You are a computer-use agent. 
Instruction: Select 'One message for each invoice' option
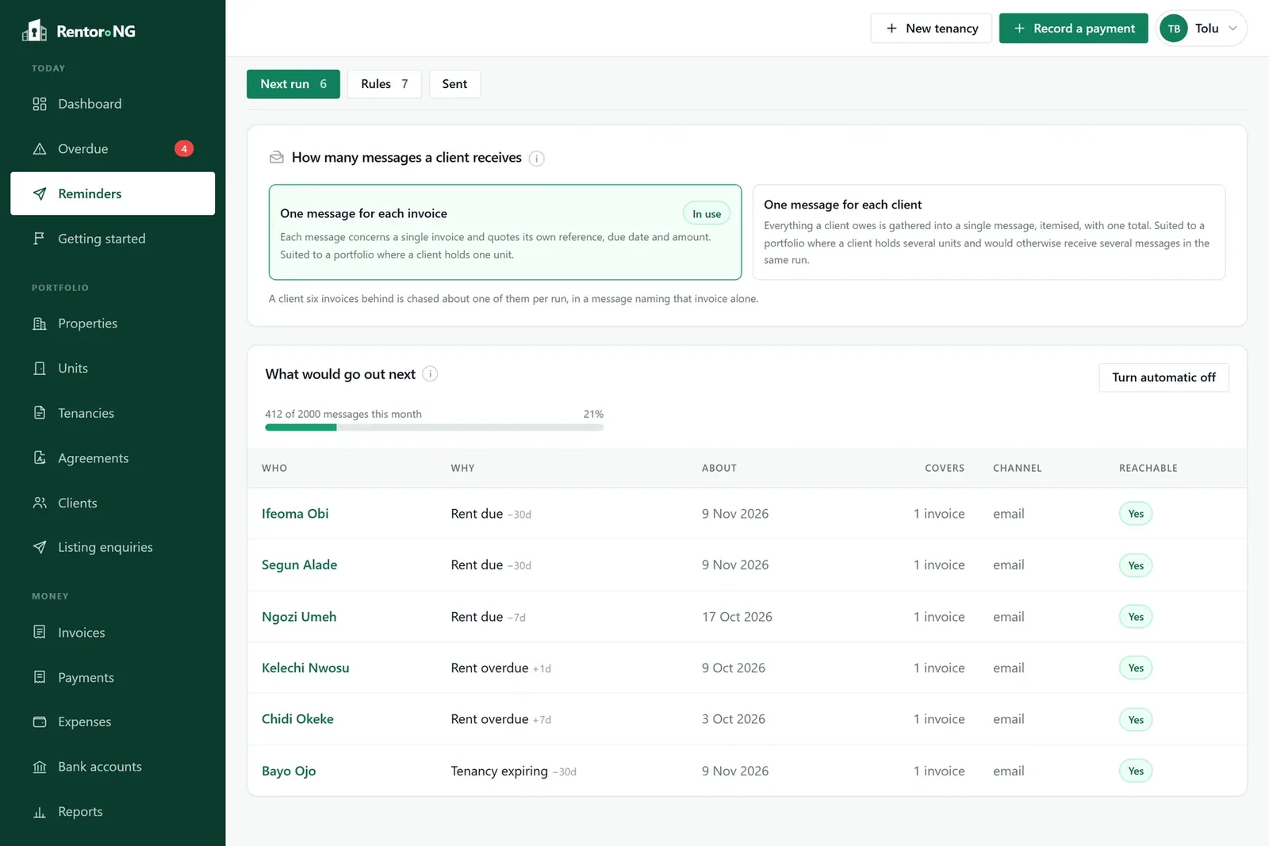pos(505,232)
